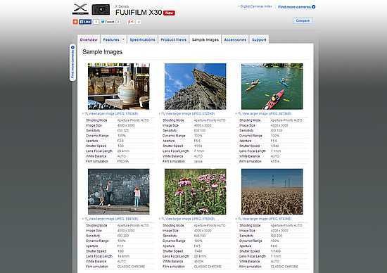
Task: Click the Twitter Tweet button
Action: coord(108,22)
